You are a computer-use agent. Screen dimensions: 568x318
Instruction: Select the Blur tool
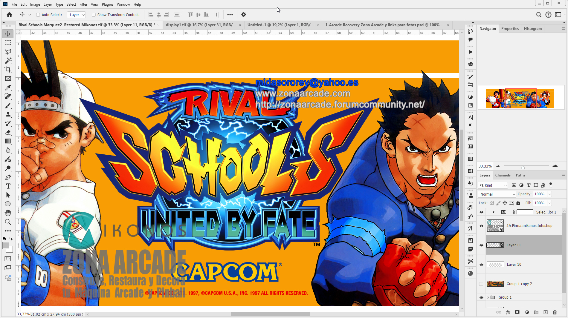pos(8,150)
